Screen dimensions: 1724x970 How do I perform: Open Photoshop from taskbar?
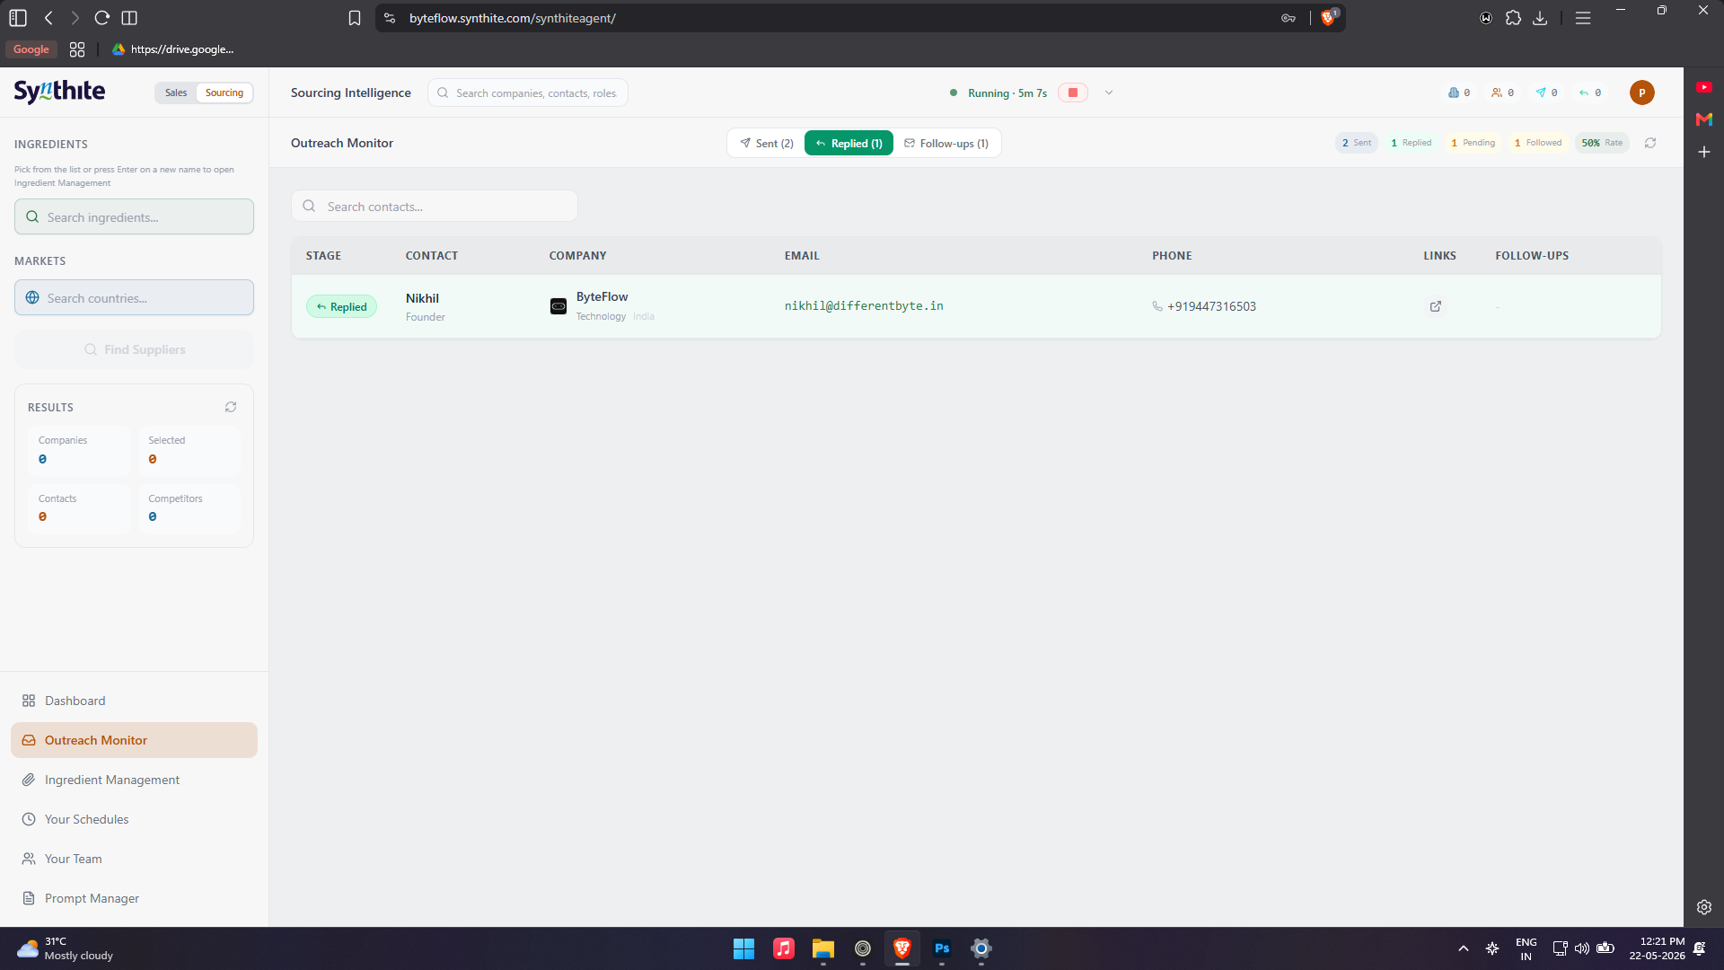point(942,948)
